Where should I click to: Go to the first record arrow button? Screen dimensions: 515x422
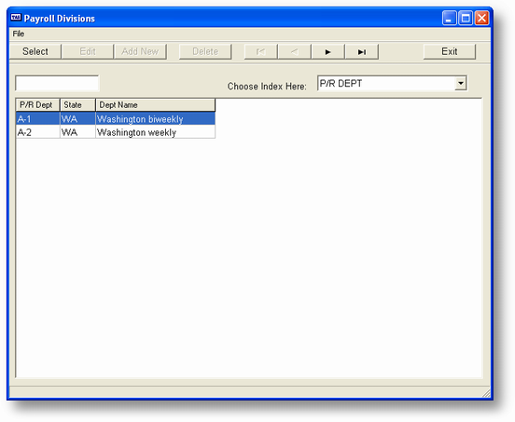coord(261,51)
